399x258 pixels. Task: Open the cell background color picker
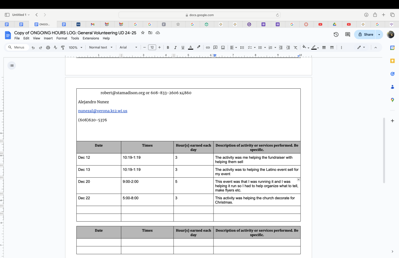click(305, 48)
